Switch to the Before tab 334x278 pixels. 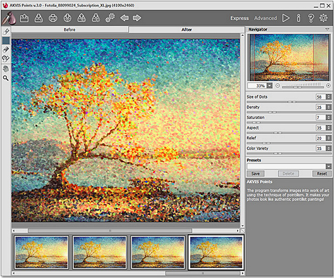point(69,30)
